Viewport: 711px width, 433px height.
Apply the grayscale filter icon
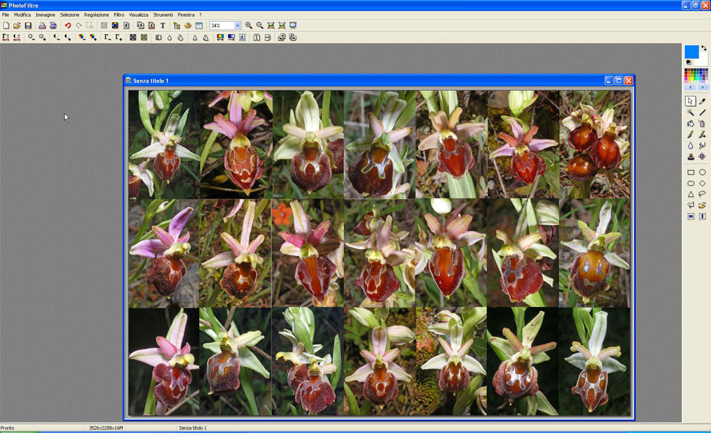(x=133, y=37)
